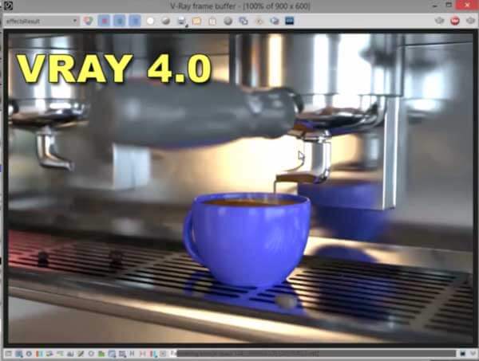Save the rendered image
Screen dimensions: 479x361
click(x=182, y=21)
